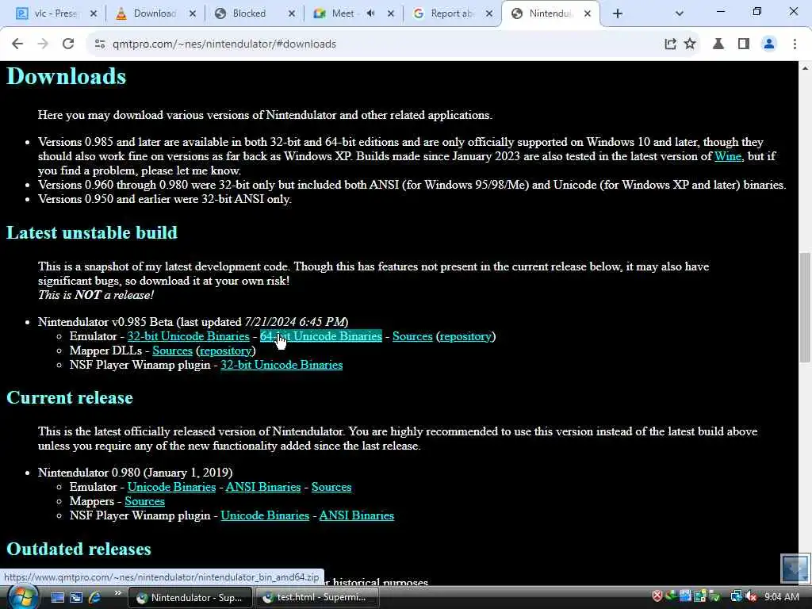
Task: Switch to test.html - Supermi... taskbar window
Action: pos(316,597)
